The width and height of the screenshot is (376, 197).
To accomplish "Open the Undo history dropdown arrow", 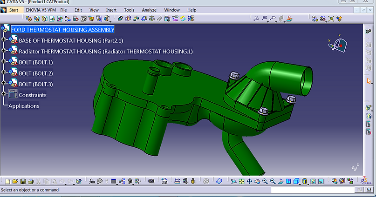I will coord(66,184).
